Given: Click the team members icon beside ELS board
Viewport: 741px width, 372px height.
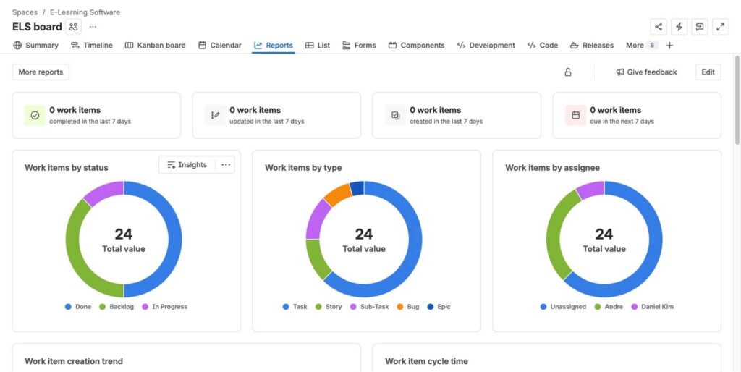Looking at the screenshot, I should pyautogui.click(x=73, y=27).
